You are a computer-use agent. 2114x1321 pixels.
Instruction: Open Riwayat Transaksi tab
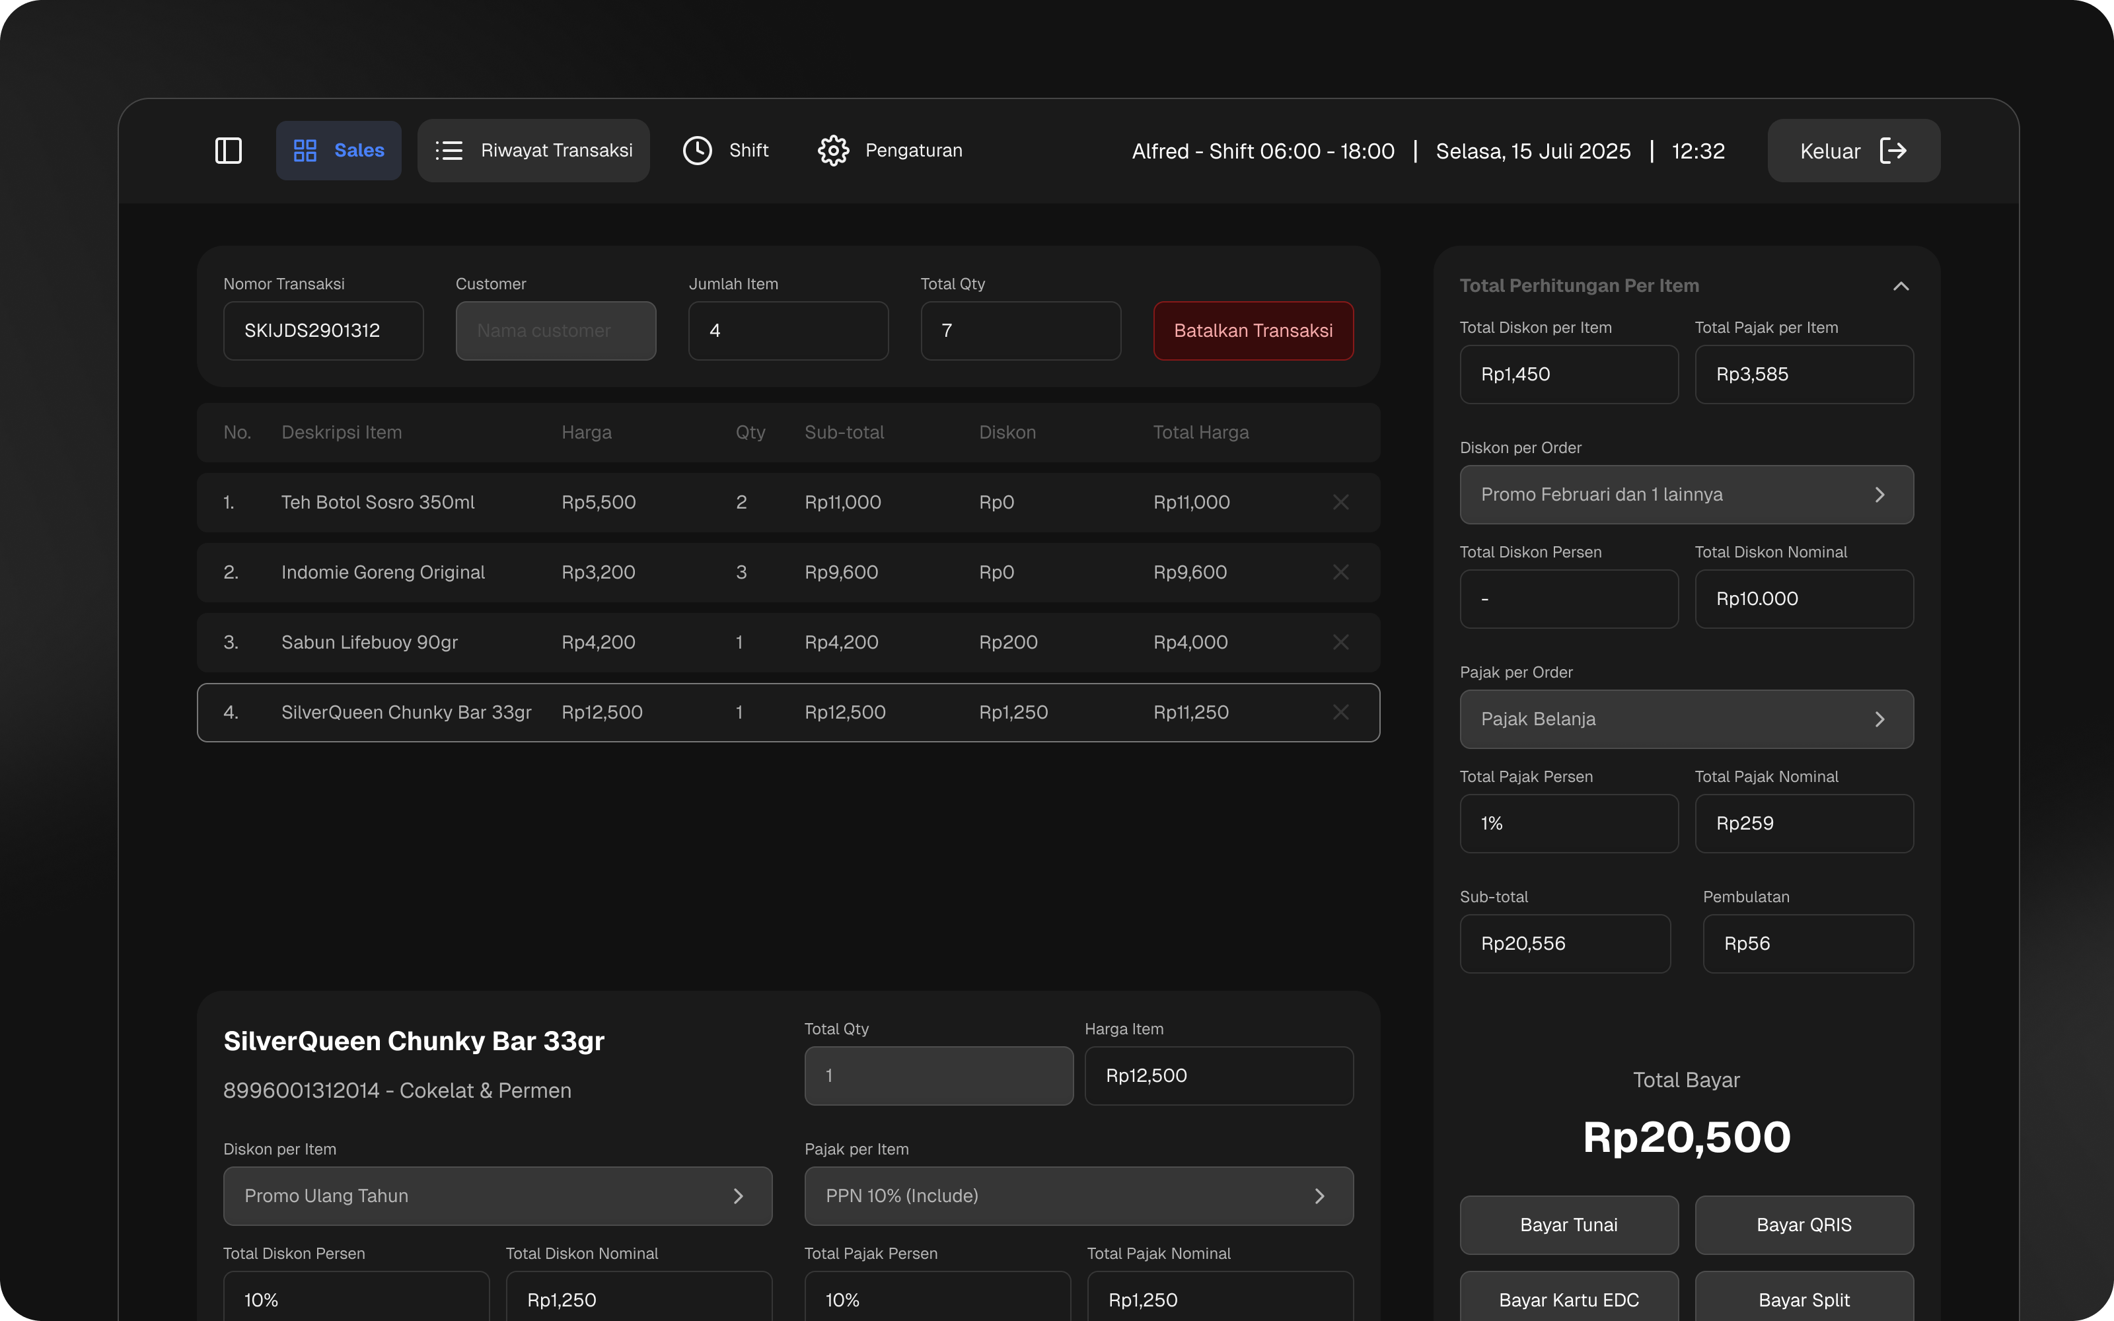533,151
